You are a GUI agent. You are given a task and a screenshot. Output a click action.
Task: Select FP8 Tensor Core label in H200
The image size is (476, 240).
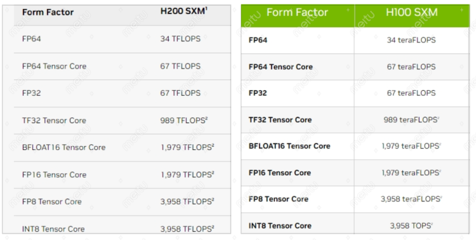tap(52, 202)
